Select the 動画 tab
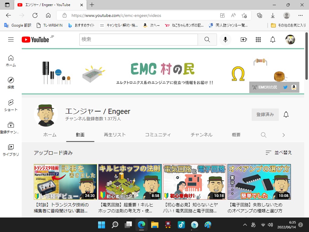The image size is (309, 232). coord(80,135)
